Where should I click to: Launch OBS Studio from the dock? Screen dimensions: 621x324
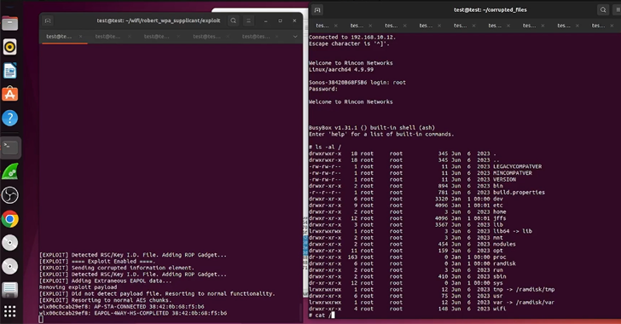[10, 195]
